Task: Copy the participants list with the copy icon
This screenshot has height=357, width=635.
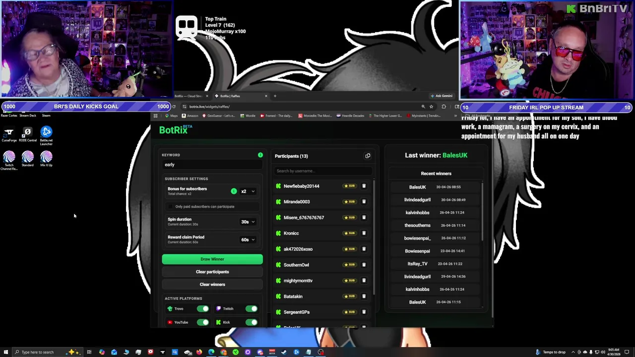Action: click(368, 156)
